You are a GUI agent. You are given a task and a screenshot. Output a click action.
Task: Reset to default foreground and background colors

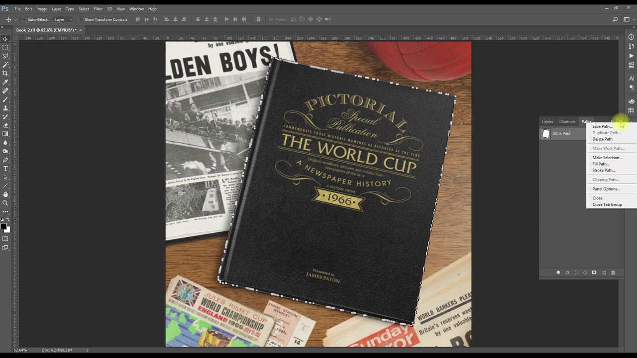tap(3, 219)
